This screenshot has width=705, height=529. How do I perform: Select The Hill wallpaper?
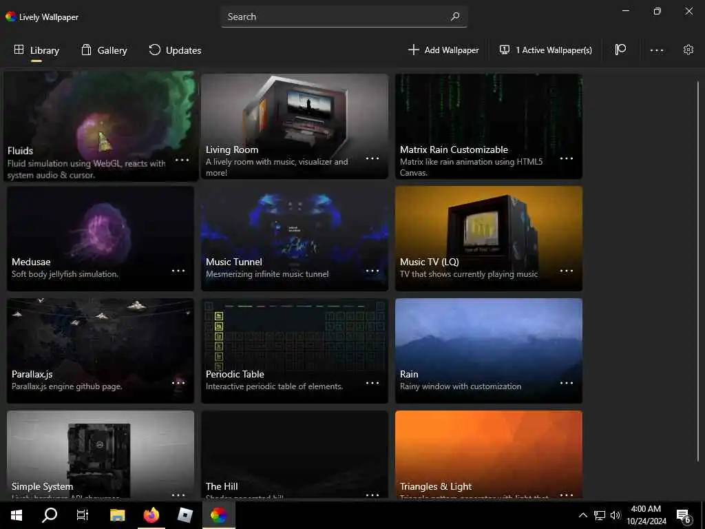click(x=295, y=455)
